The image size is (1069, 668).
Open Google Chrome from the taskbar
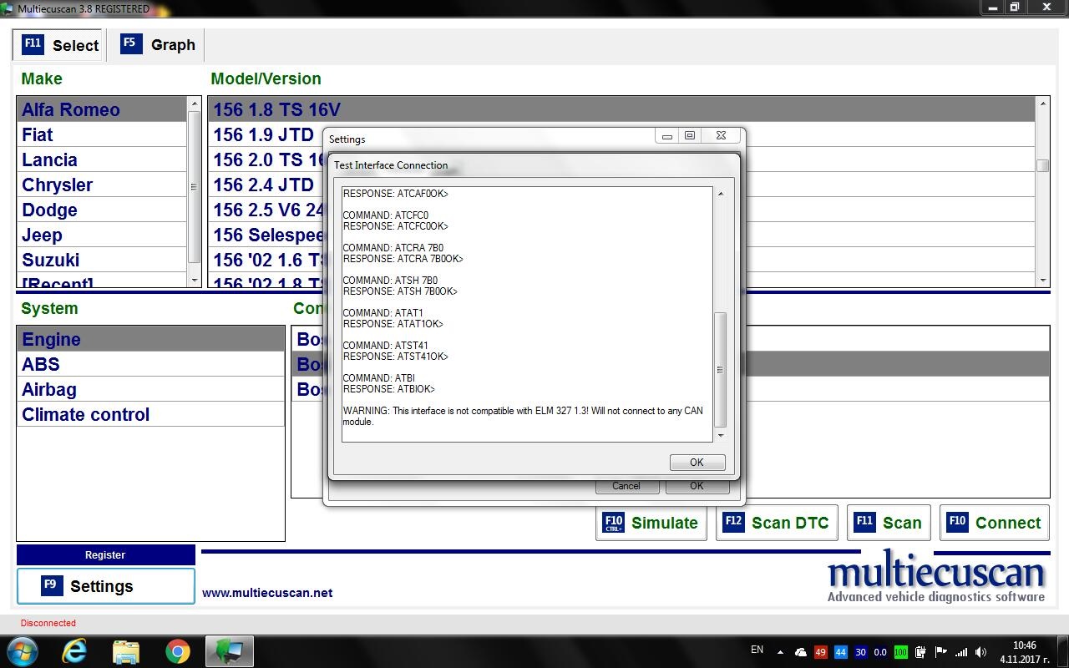click(x=177, y=651)
